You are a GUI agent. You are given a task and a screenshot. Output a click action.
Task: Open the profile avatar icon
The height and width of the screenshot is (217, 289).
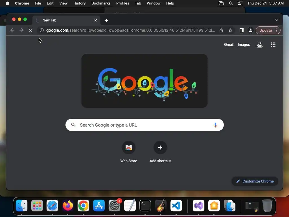(x=251, y=30)
